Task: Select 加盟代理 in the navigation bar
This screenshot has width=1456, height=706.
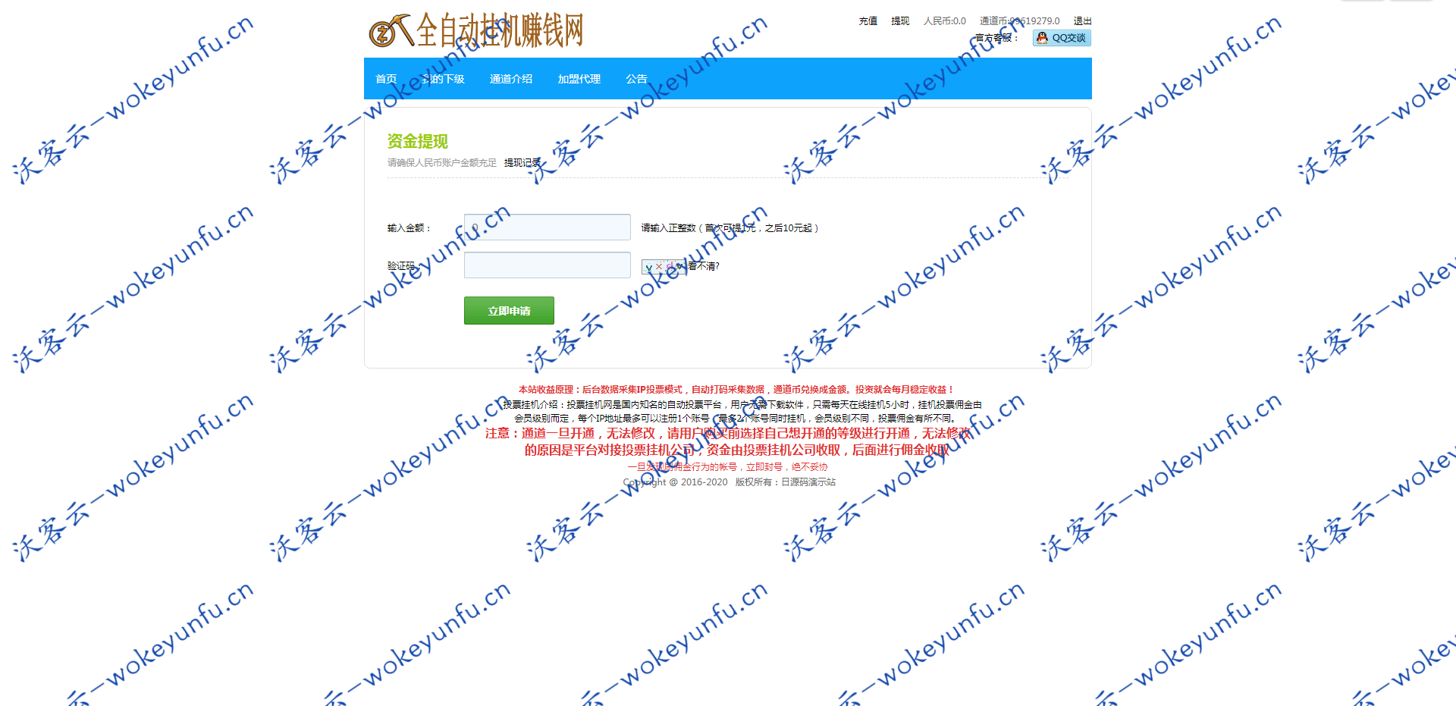Action: tap(579, 79)
